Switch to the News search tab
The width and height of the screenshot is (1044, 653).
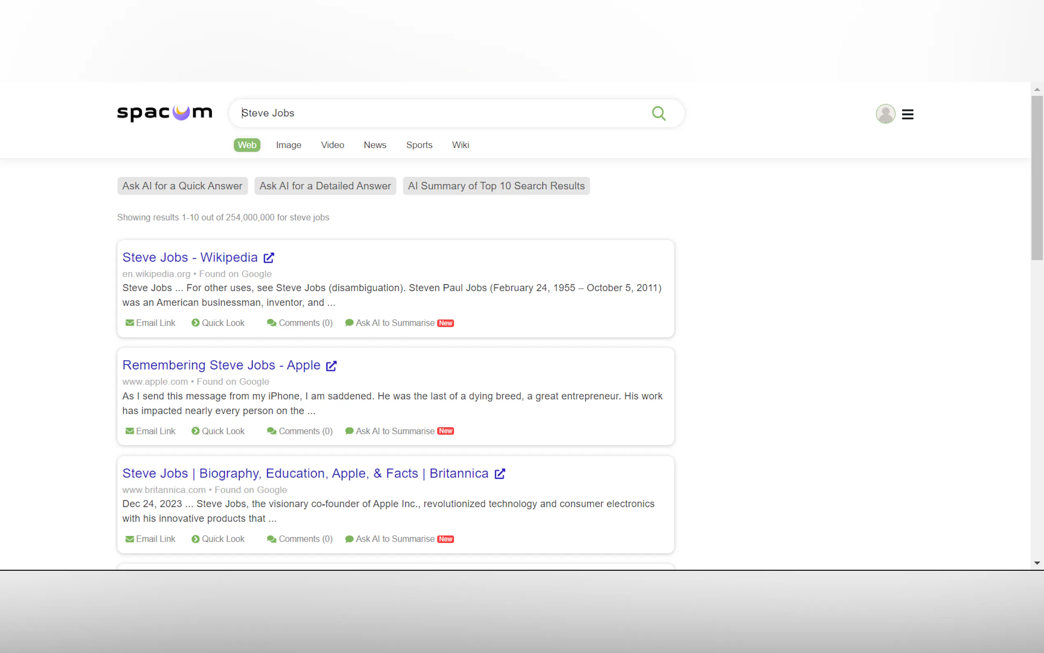(374, 145)
